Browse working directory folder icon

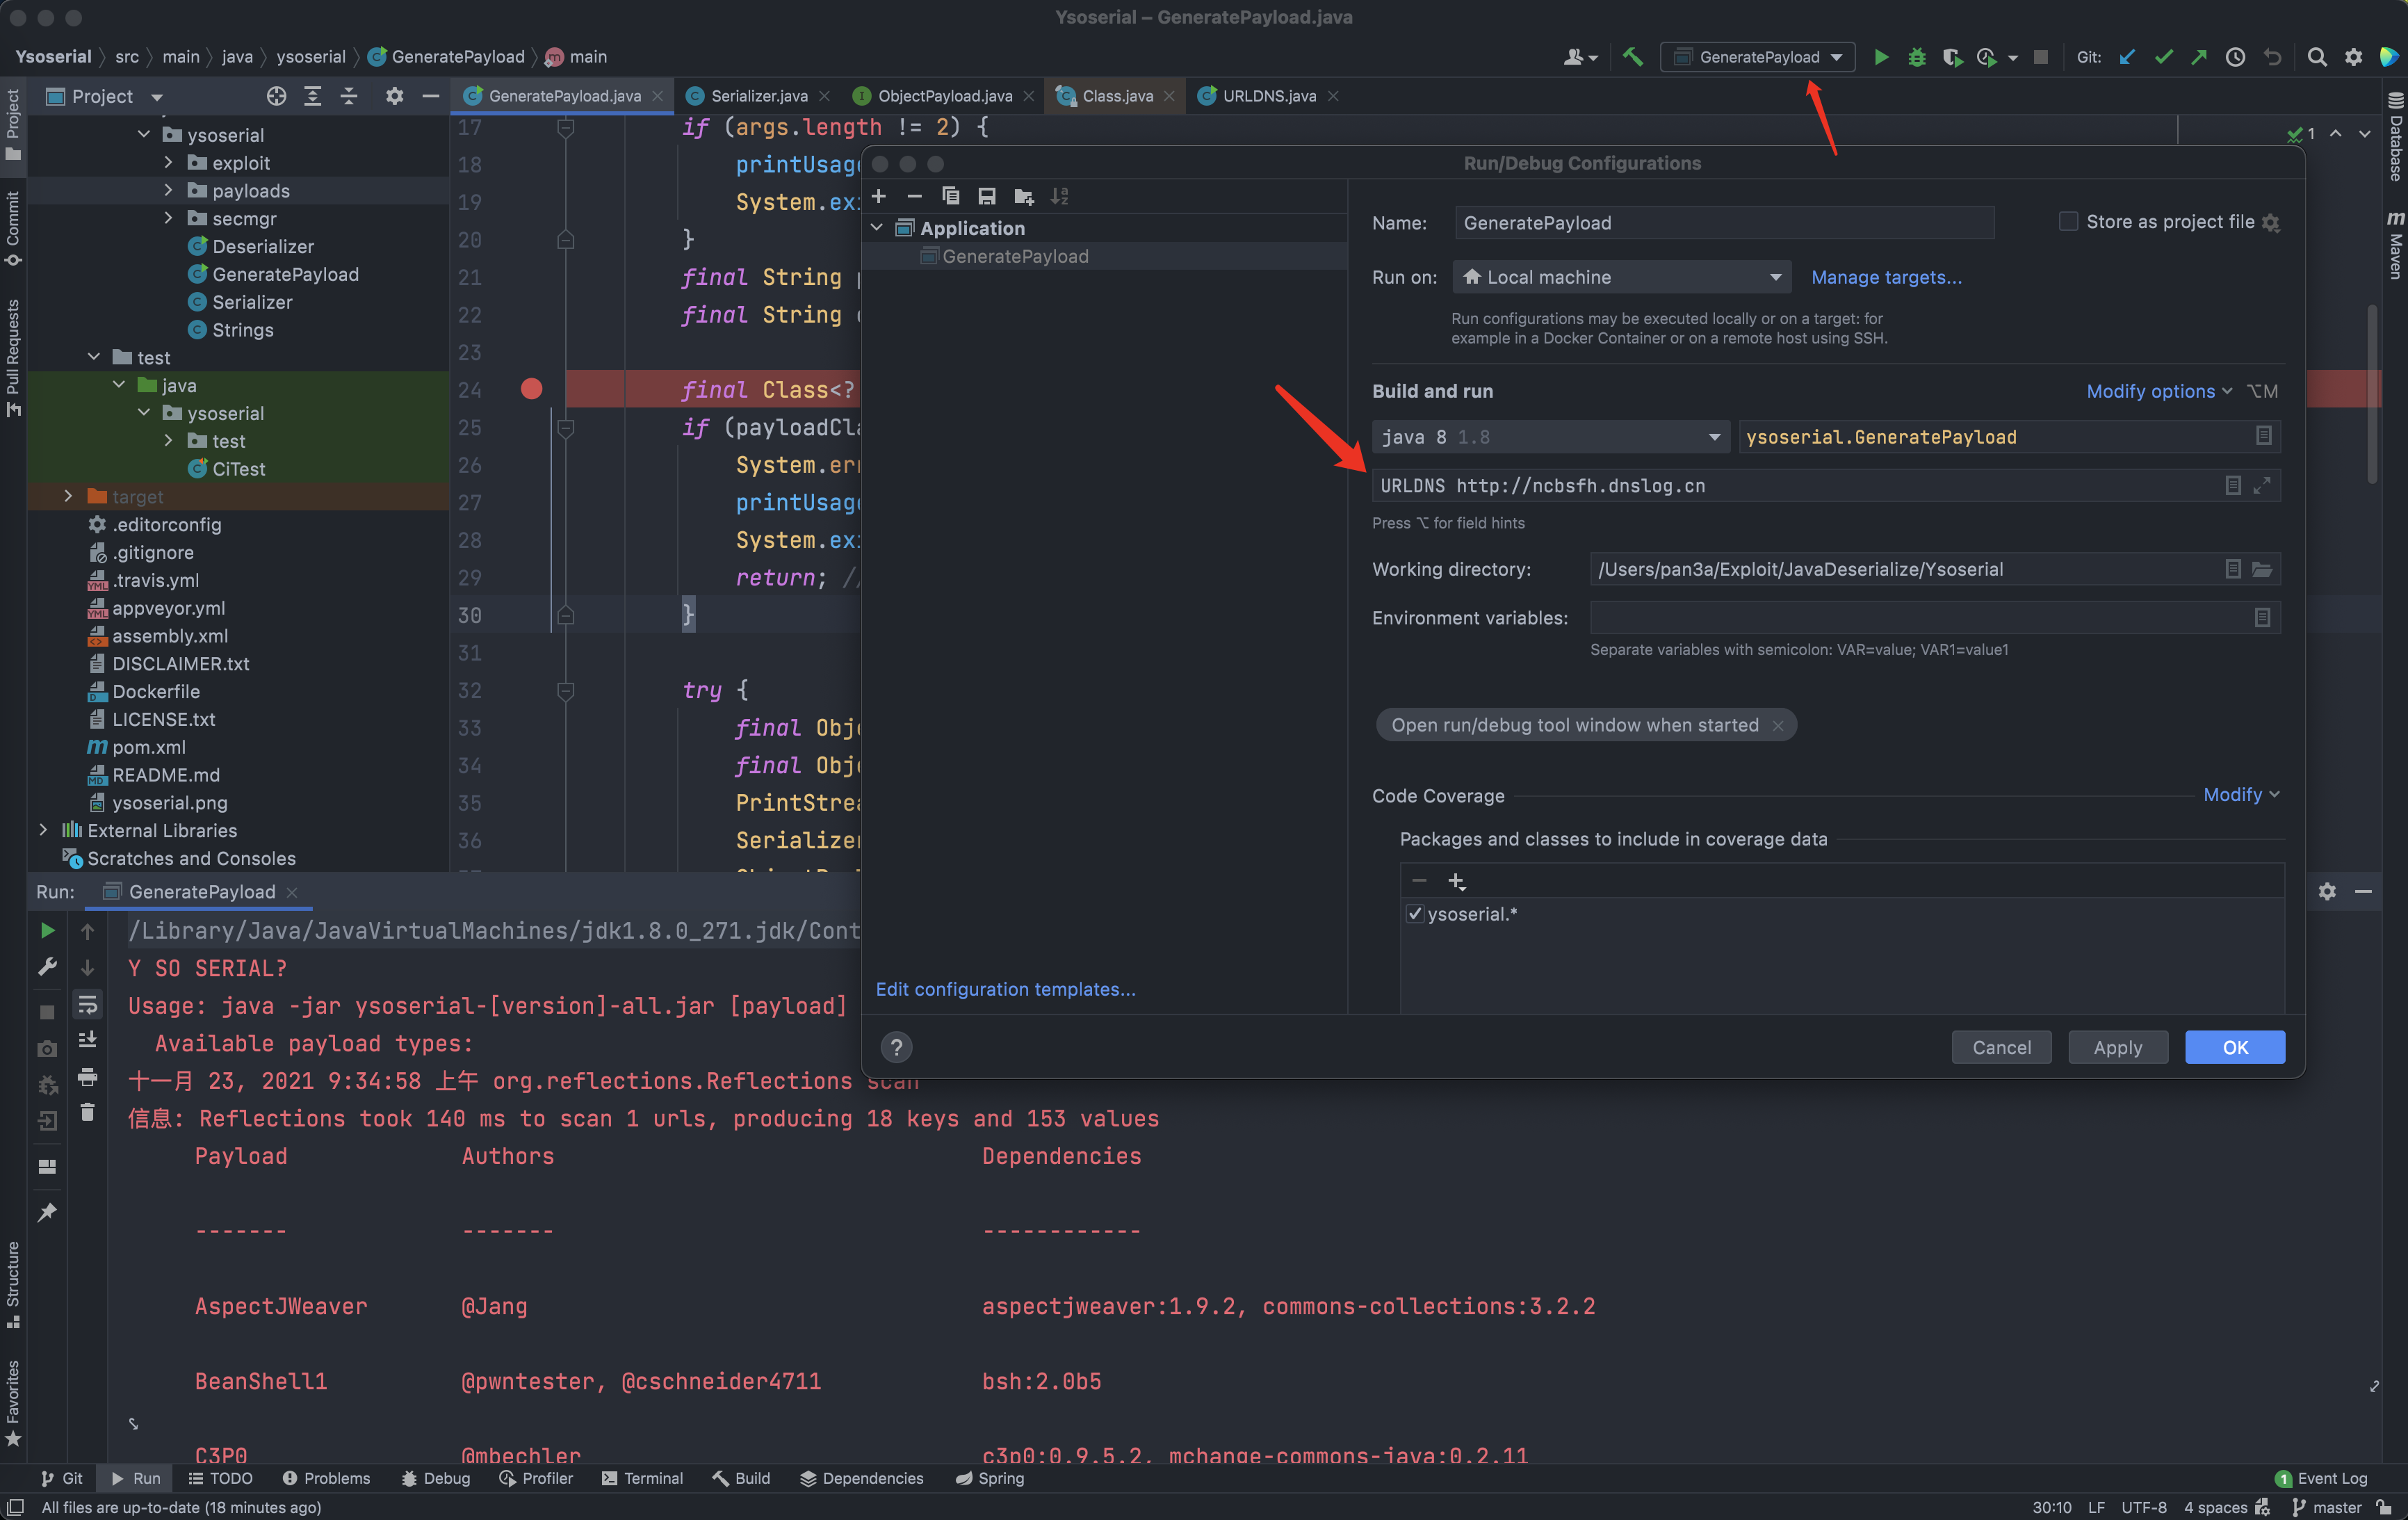(x=2262, y=569)
